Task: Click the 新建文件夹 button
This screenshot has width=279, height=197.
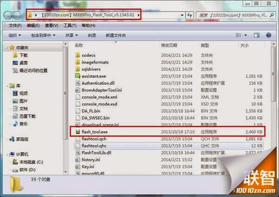Action: [x=116, y=35]
